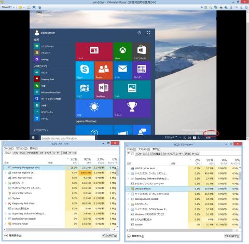Viewport: 249px width, 244px height.
Task: Open the Maps tile
Action: tap(85, 89)
